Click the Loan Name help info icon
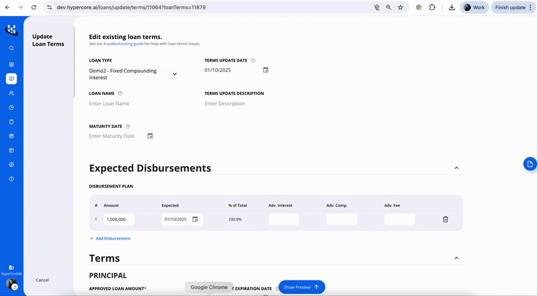This screenshot has height=296, width=538. (x=120, y=94)
